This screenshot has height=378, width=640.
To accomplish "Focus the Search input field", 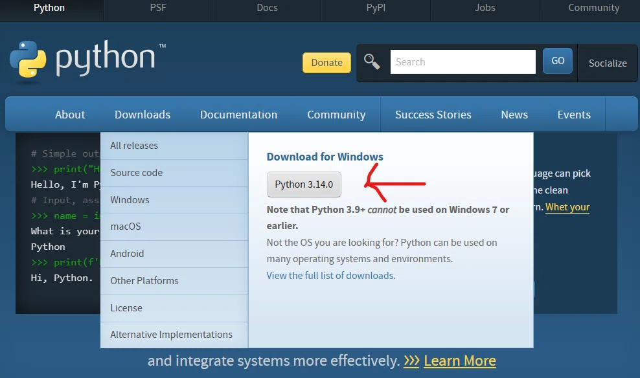I will click(463, 62).
